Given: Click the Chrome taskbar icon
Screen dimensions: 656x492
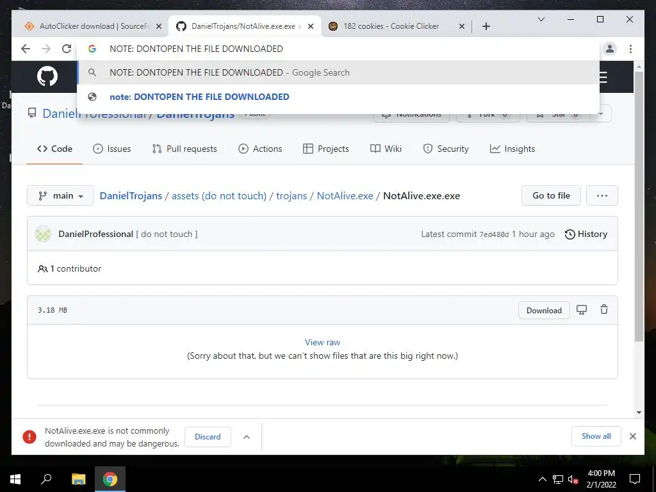Looking at the screenshot, I should [x=110, y=479].
